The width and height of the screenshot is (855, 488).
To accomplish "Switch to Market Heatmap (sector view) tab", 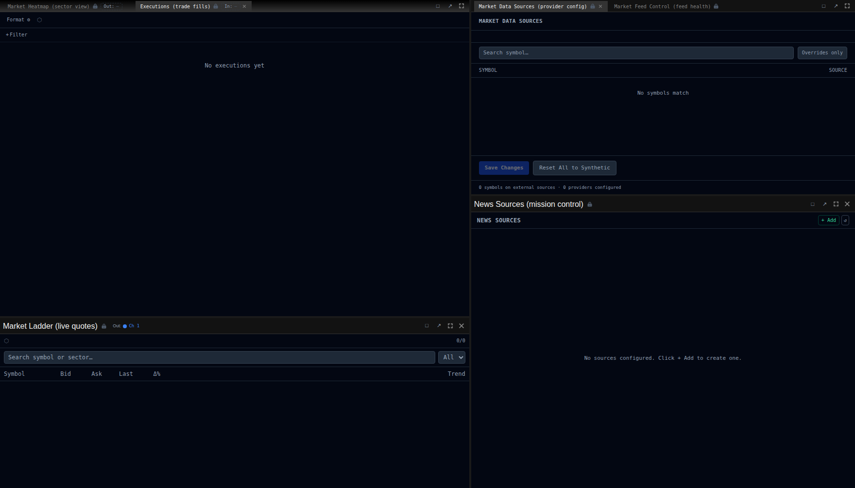I will point(48,6).
